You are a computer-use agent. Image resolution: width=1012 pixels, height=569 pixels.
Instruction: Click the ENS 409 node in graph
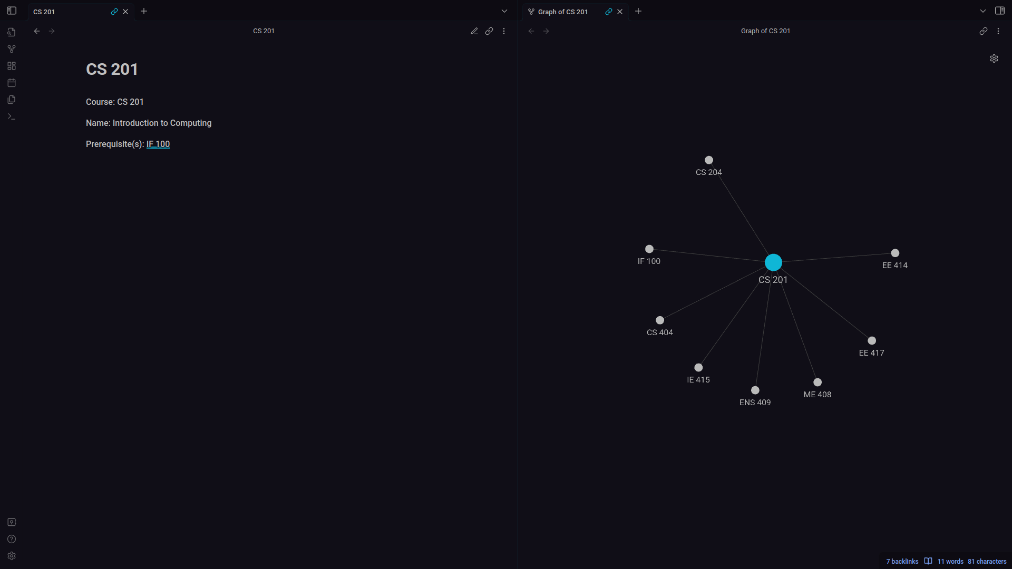coord(755,390)
